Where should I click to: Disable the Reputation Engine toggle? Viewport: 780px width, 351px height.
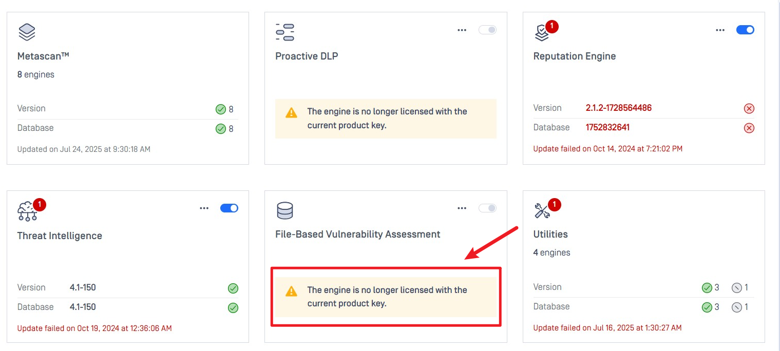point(745,30)
